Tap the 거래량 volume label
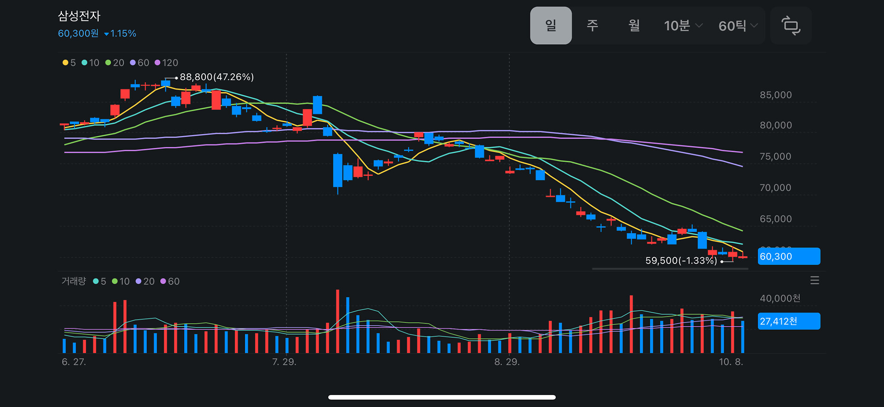 [74, 281]
